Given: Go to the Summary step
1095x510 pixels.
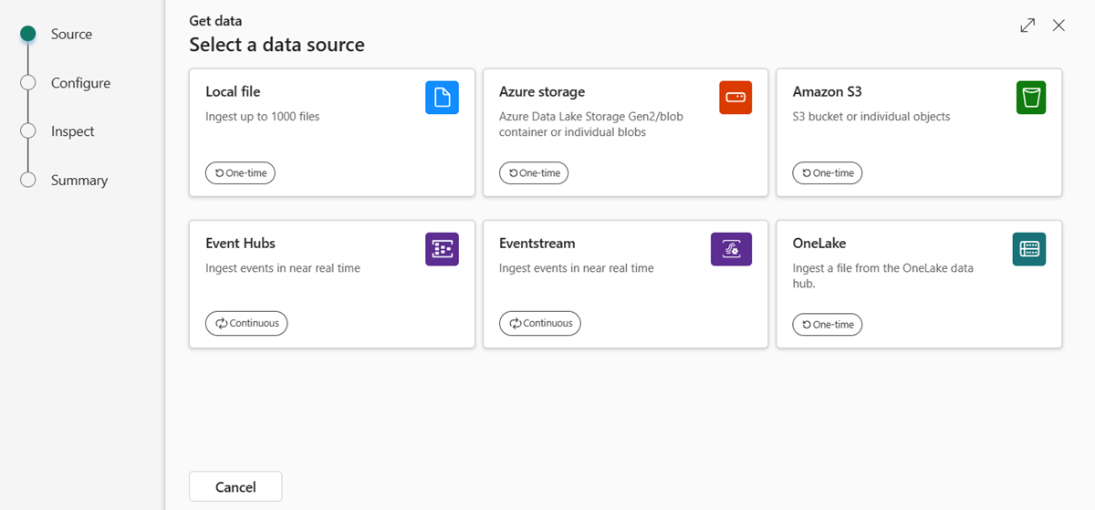Looking at the screenshot, I should tap(79, 181).
